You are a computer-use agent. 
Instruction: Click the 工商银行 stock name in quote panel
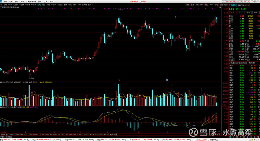[x=233, y=5]
